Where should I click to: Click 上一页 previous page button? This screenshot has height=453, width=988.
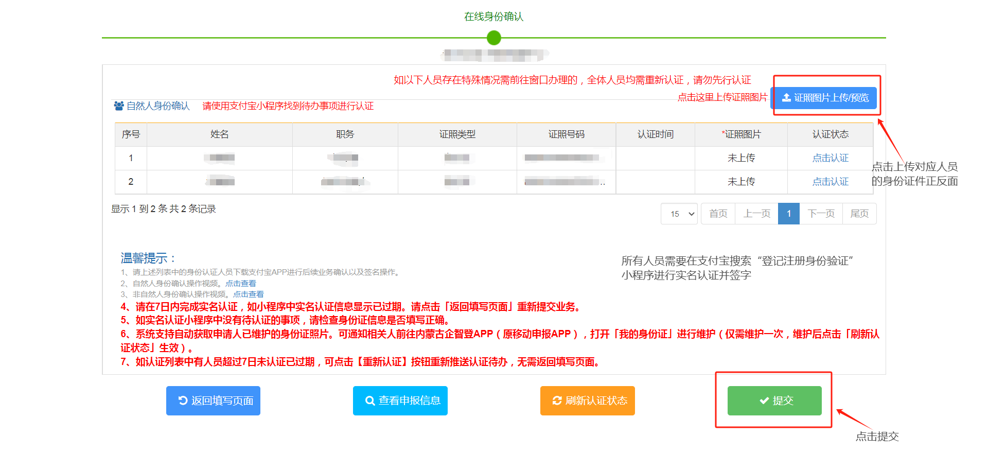(x=756, y=214)
